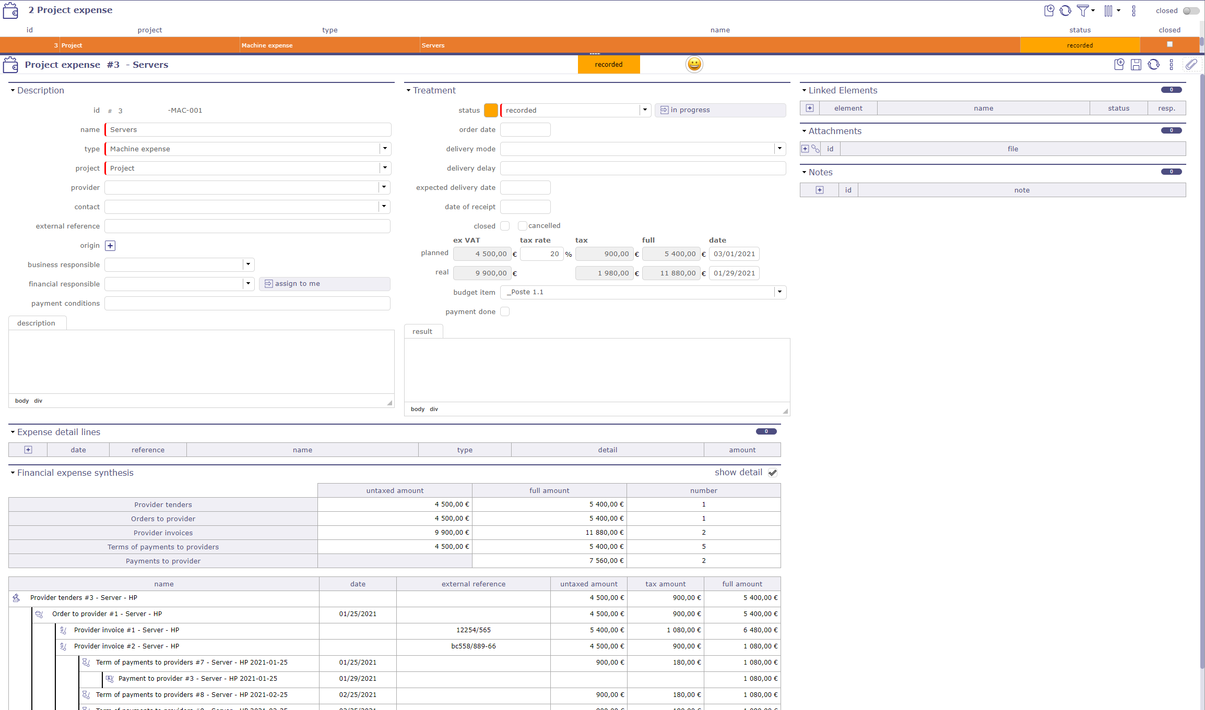1205x710 pixels.
Task: Tick the cancelled checkbox
Action: tap(522, 226)
